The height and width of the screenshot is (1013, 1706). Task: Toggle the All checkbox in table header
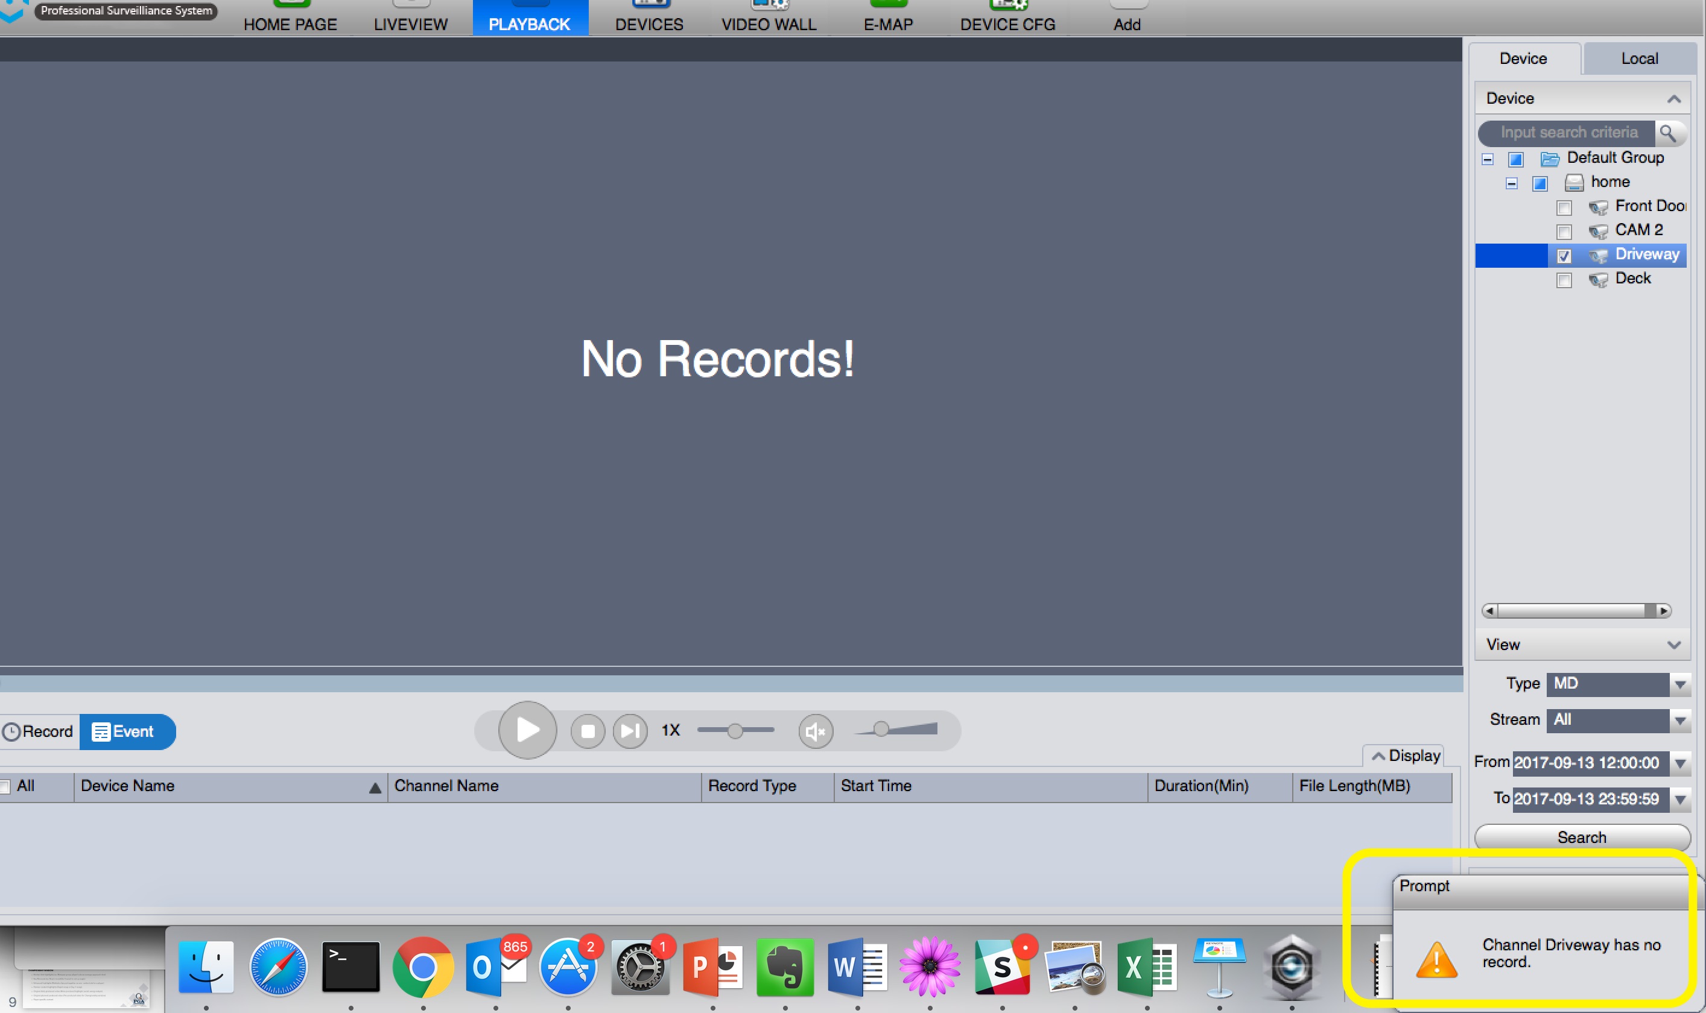coord(5,786)
